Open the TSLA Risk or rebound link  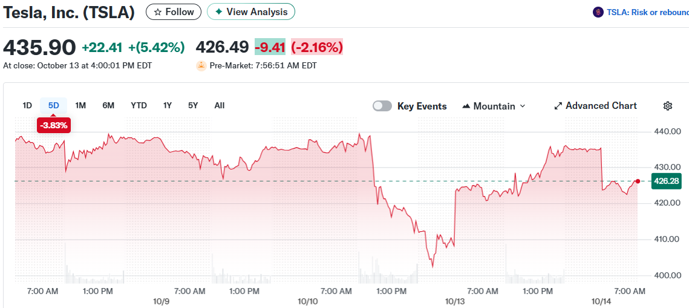click(x=647, y=12)
